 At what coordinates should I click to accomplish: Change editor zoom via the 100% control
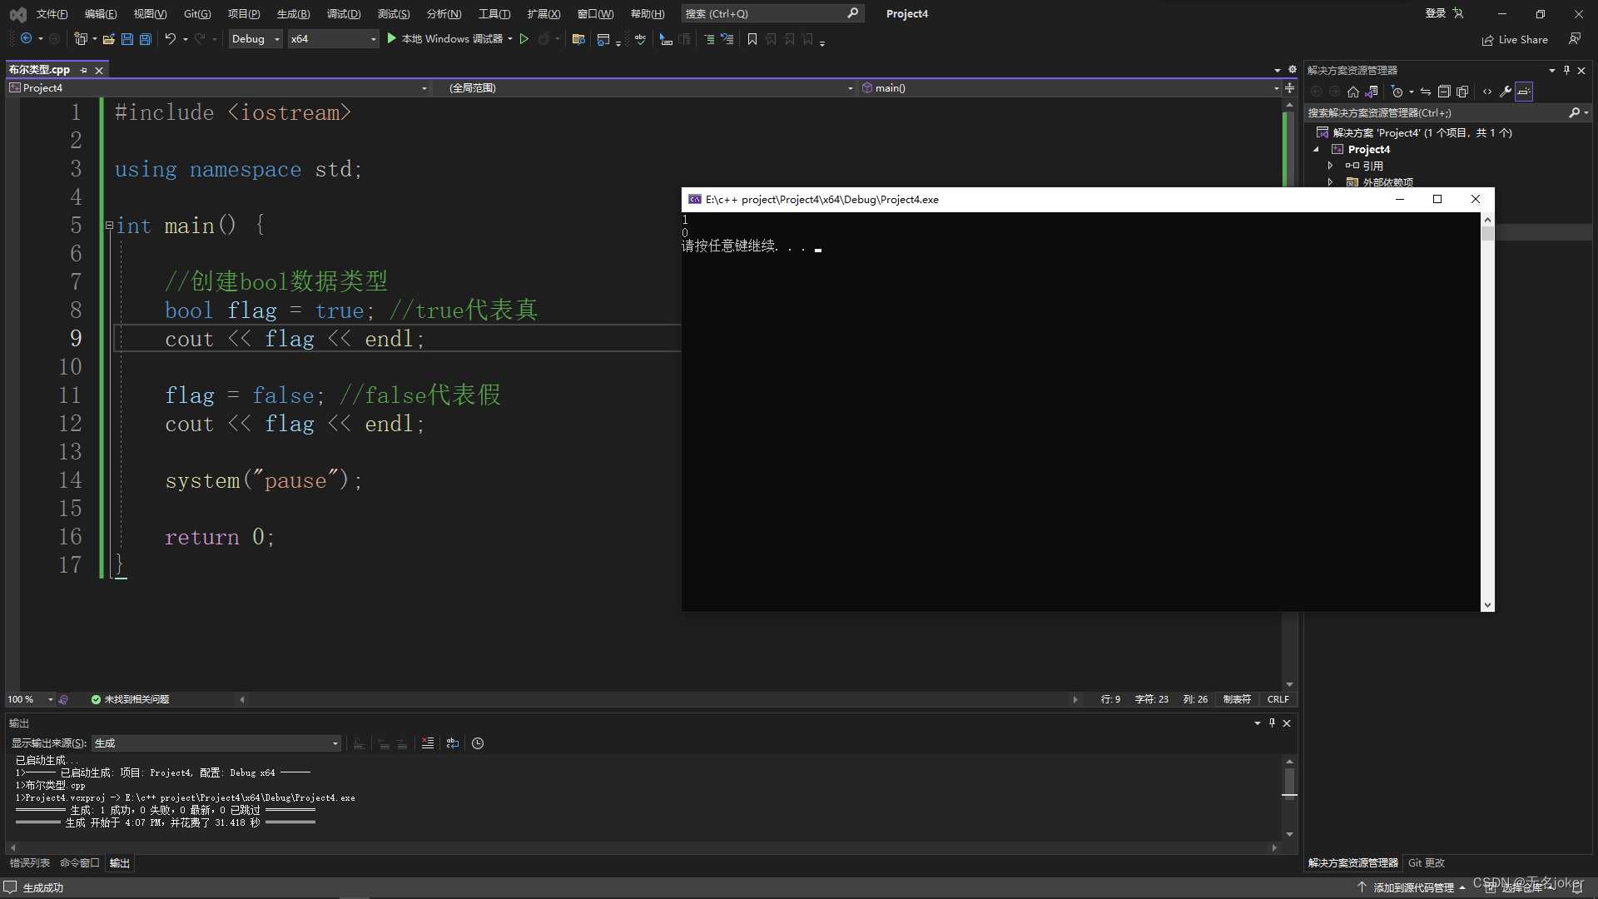(x=29, y=699)
